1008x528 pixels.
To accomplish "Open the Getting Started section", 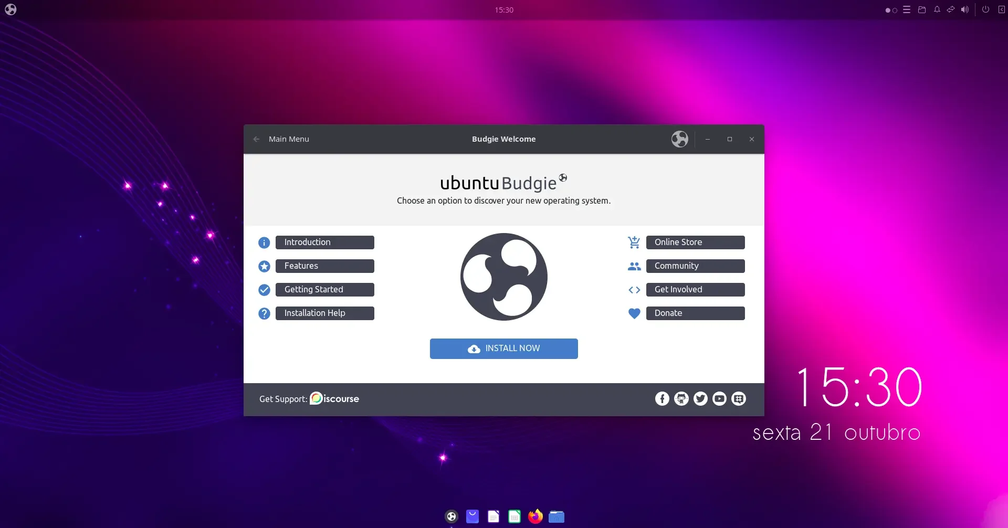I will pos(324,290).
